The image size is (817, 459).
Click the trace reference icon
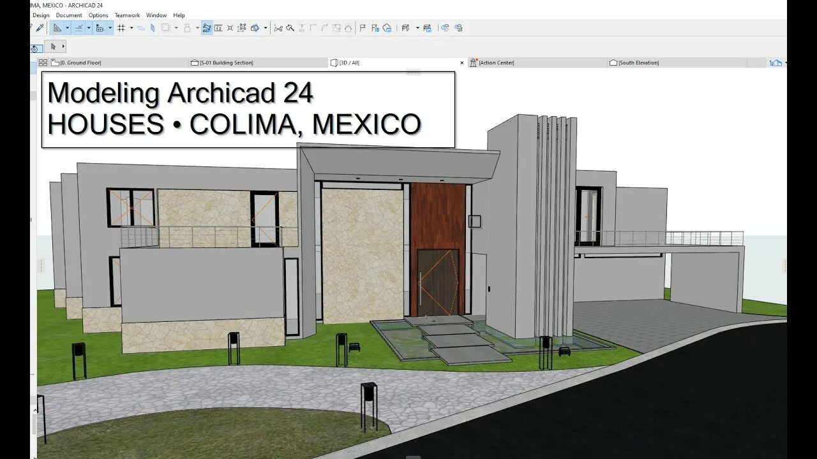click(165, 27)
